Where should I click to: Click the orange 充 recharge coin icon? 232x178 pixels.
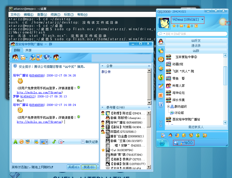tap(161, 59)
